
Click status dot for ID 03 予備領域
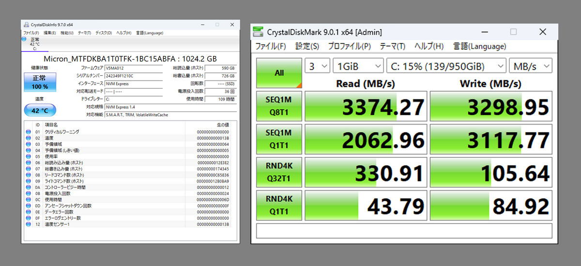pos(28,144)
